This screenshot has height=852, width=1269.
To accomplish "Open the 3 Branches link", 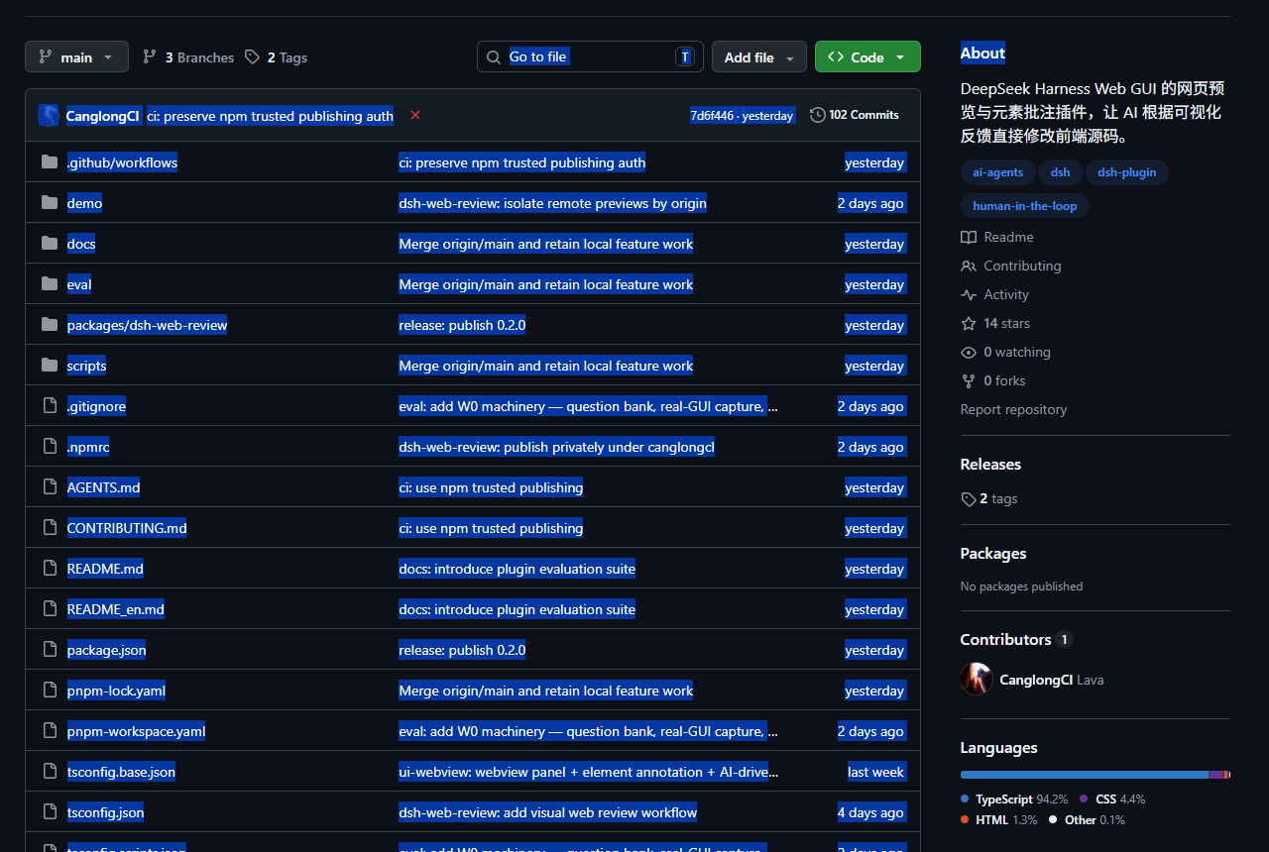I will point(188,57).
